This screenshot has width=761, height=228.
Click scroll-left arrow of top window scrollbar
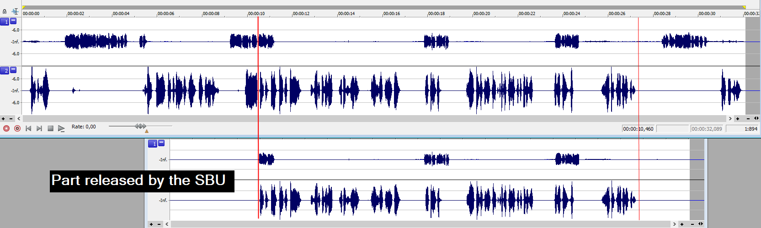coord(19,119)
